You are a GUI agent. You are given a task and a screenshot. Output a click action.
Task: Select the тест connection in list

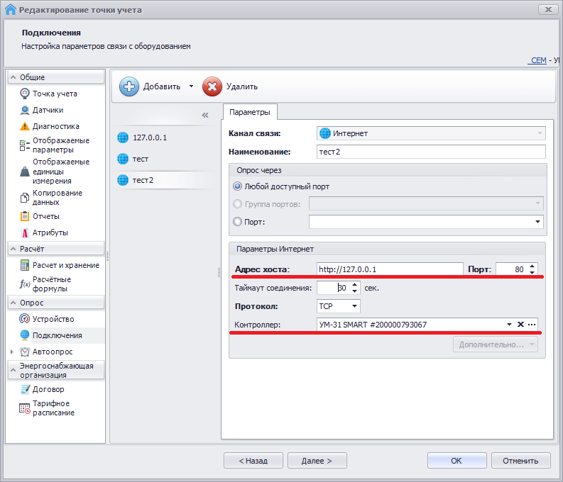pos(141,159)
